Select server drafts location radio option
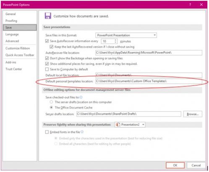The height and width of the screenshot is (172, 209). [52, 102]
